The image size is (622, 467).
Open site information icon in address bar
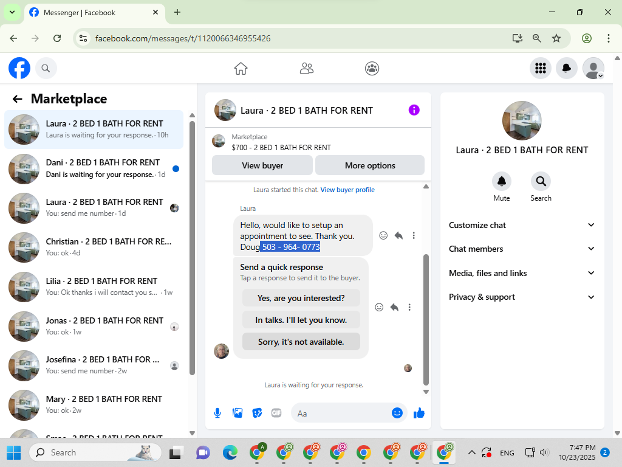click(83, 38)
